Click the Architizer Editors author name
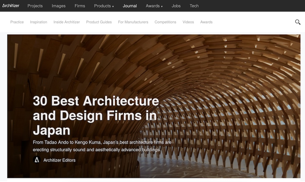Image resolution: width=305 pixels, height=182 pixels. tap(59, 160)
